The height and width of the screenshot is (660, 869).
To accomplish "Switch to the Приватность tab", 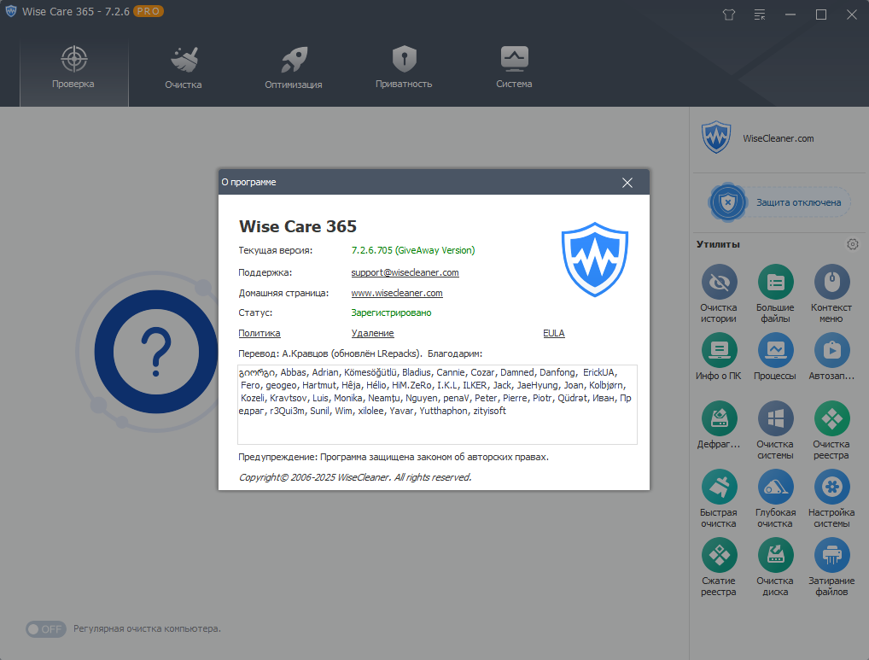I will pyautogui.click(x=404, y=68).
